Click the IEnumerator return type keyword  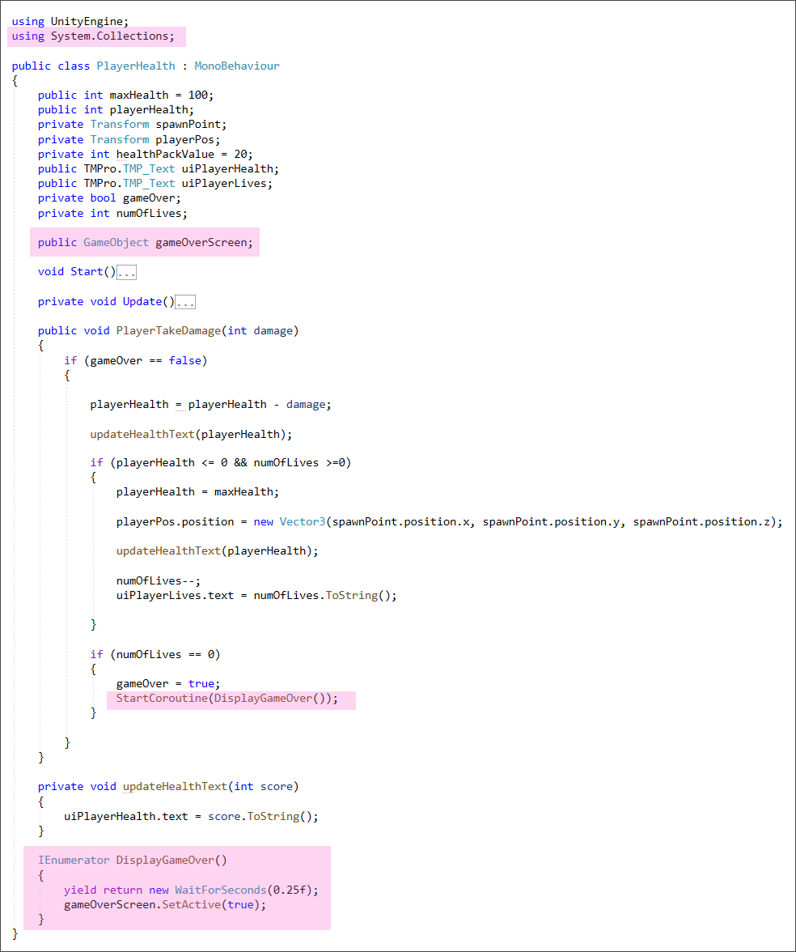pos(74,860)
